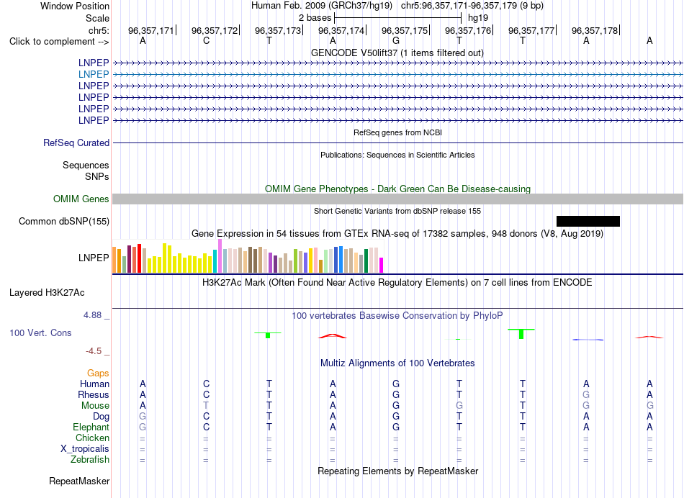Click the black dbSNP variant item
684x498 pixels.
(x=588, y=221)
